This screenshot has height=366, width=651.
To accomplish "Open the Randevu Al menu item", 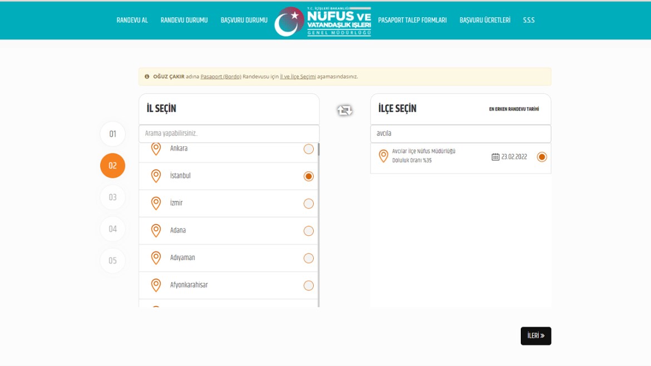I will [x=132, y=21].
